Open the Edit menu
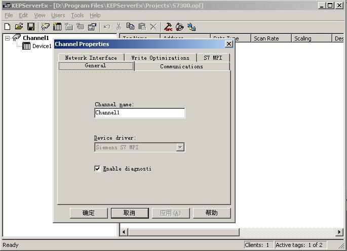The image size is (347, 251). pyautogui.click(x=23, y=15)
